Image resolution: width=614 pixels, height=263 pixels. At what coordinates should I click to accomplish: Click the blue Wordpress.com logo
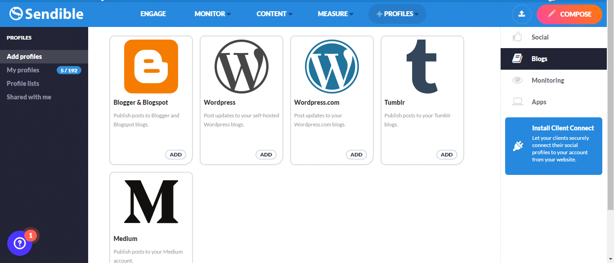[332, 67]
